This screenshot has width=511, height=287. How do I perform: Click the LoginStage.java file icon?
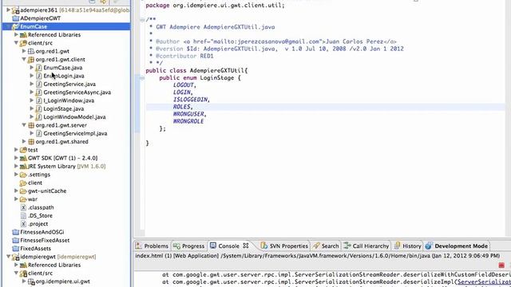[39, 108]
